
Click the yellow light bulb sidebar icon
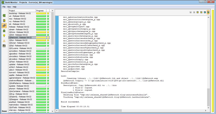coord(4,35)
